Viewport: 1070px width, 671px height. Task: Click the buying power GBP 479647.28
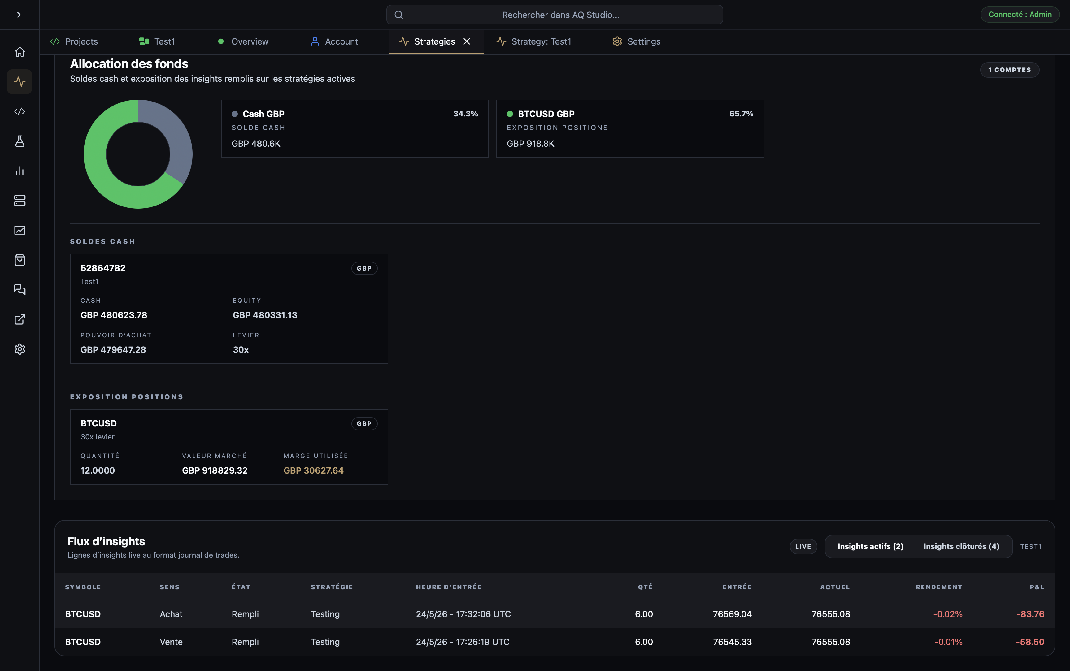113,350
